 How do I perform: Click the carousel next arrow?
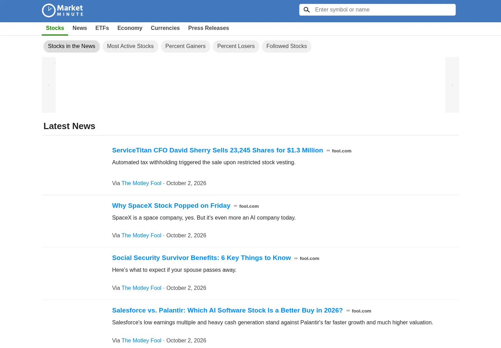[x=452, y=85]
